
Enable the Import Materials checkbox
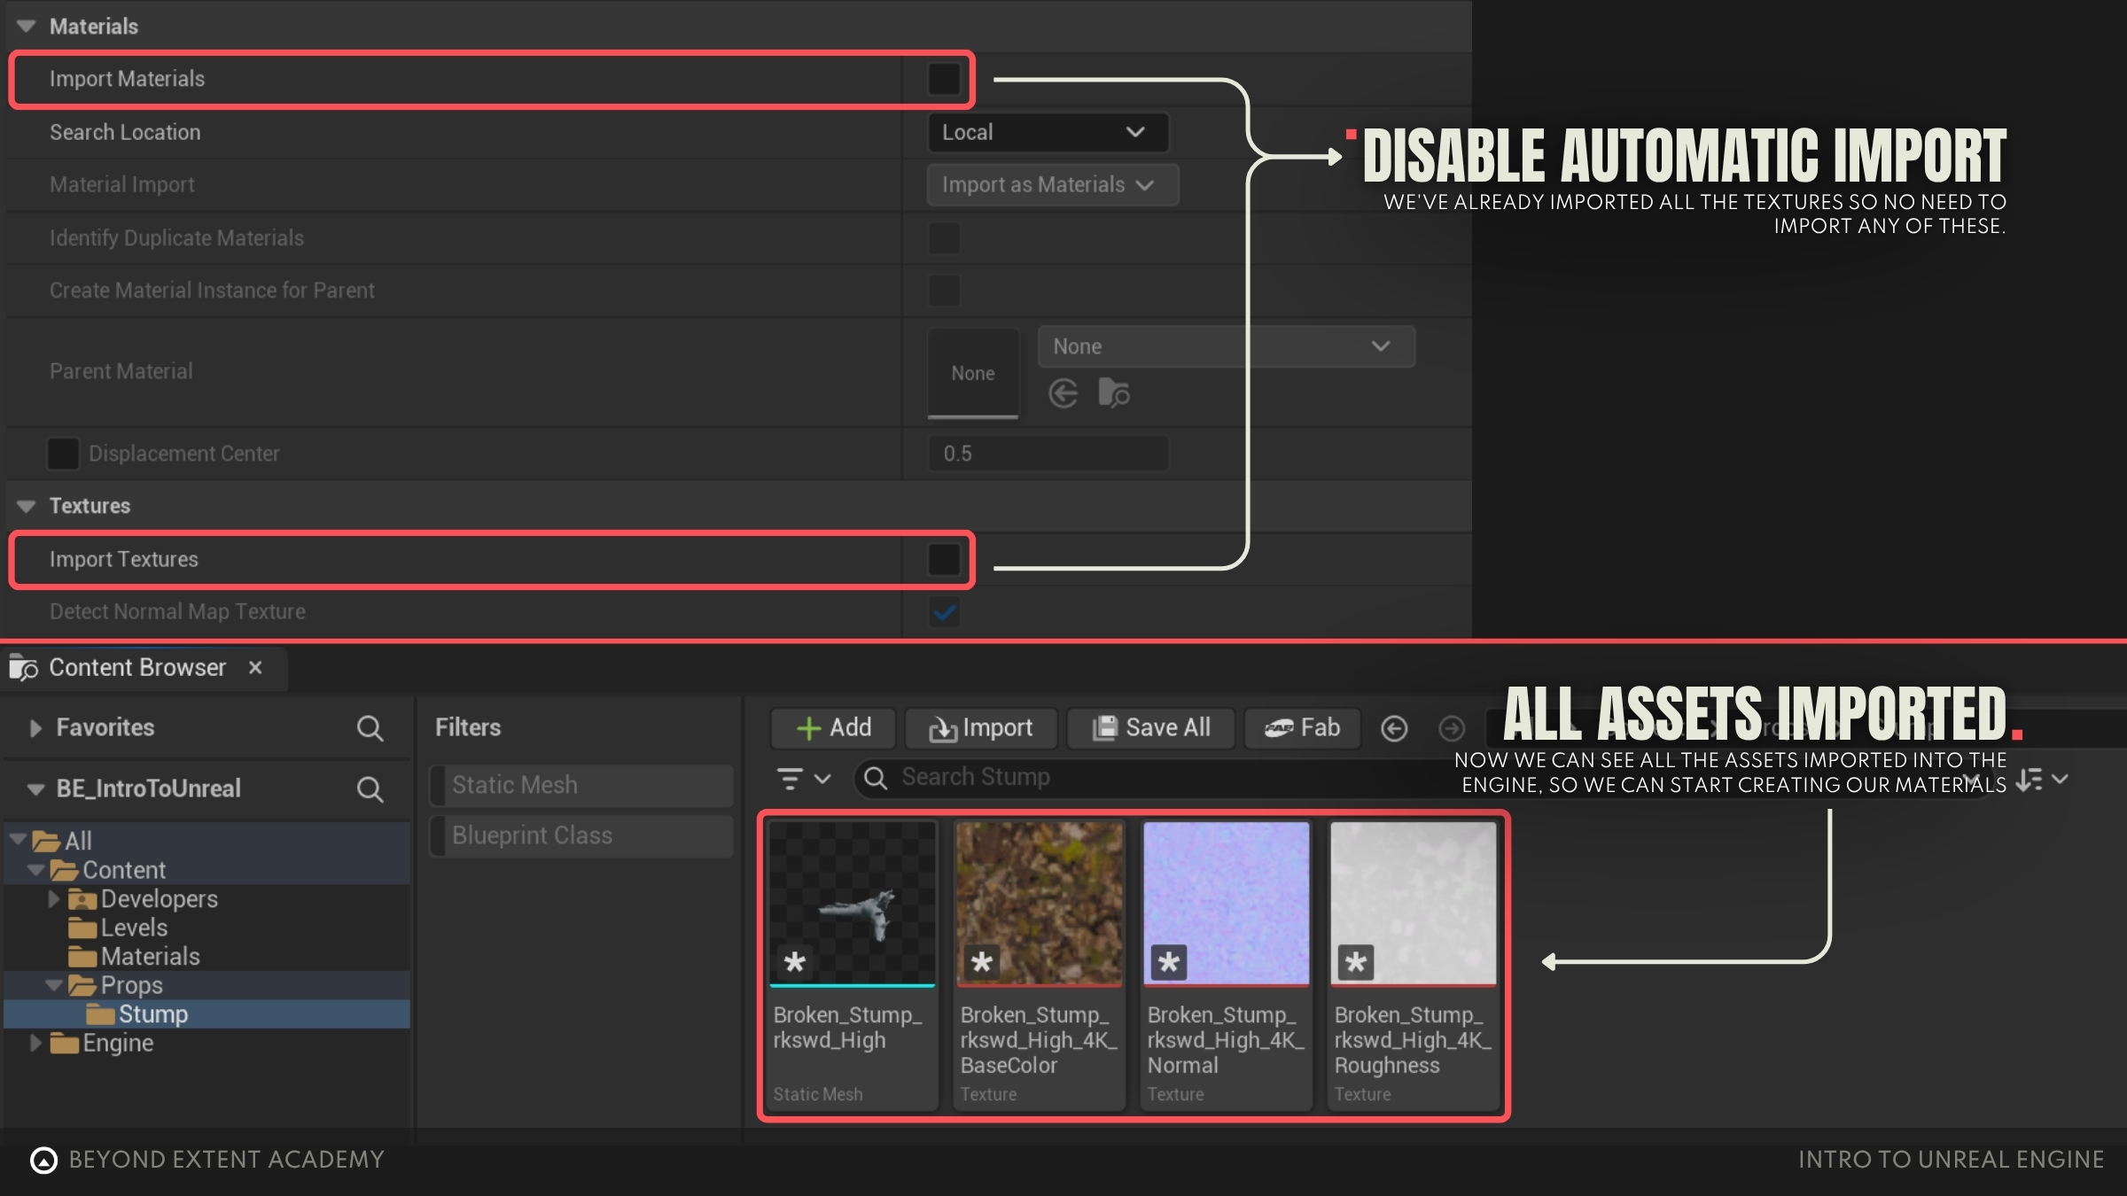[944, 80]
